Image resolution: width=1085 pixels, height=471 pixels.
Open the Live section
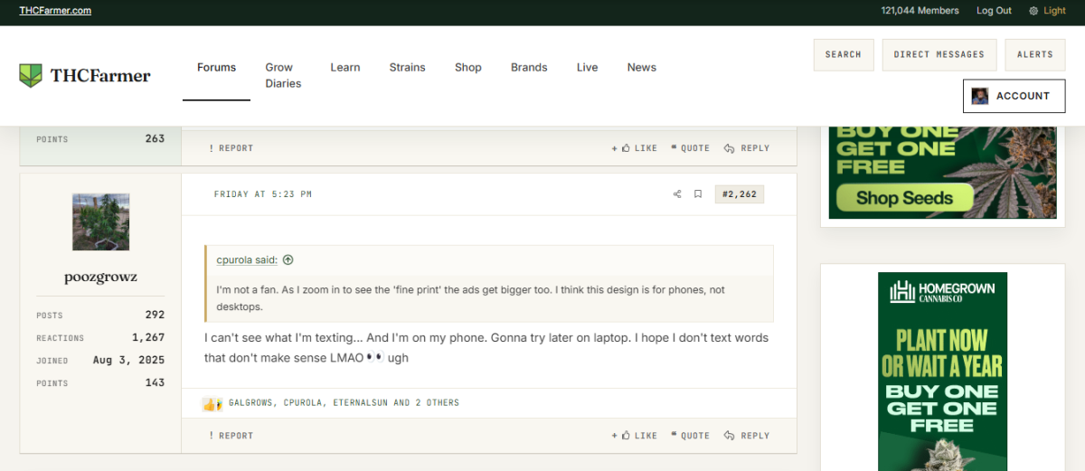coord(588,67)
